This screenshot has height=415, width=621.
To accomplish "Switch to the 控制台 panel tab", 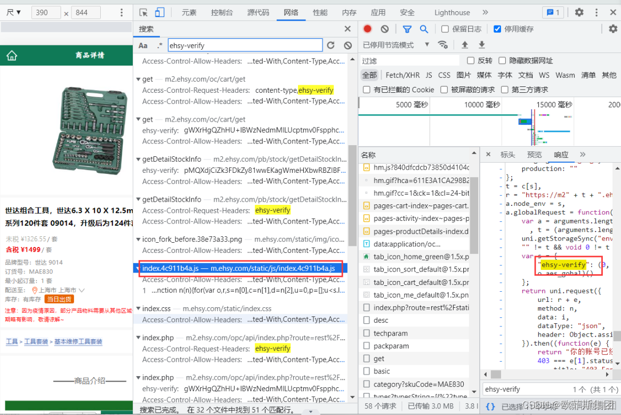I will point(222,13).
